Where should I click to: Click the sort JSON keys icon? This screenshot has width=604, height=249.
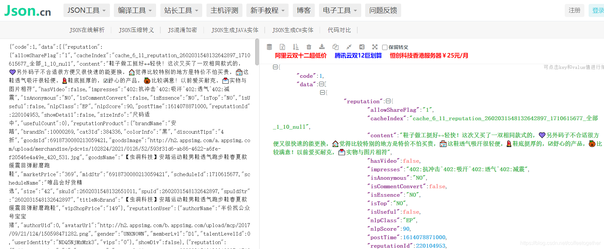tap(296, 47)
